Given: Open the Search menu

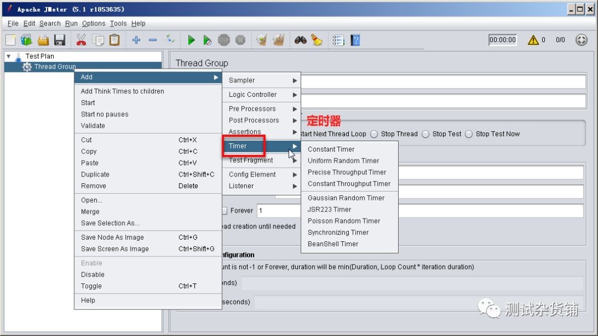Looking at the screenshot, I should pos(50,24).
